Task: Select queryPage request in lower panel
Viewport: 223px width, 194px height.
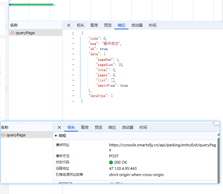Action: (x=27, y=135)
